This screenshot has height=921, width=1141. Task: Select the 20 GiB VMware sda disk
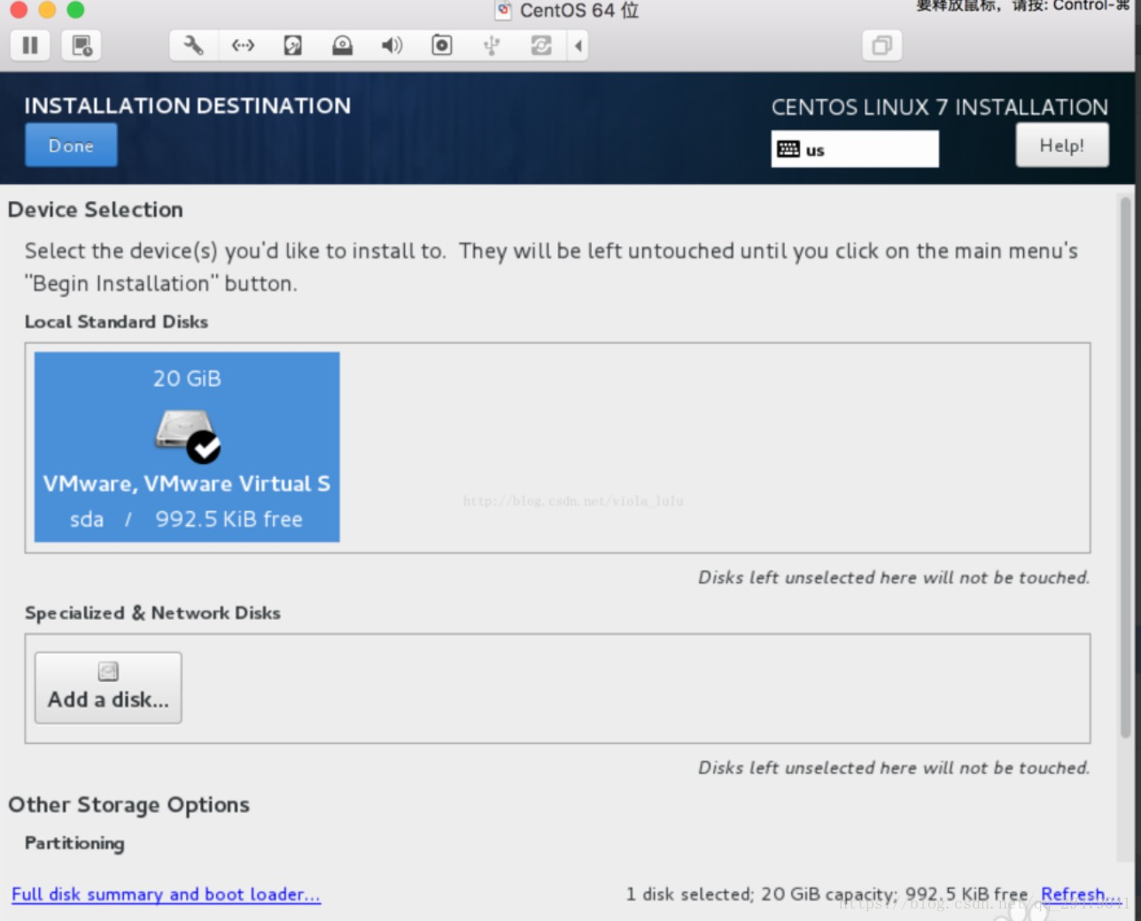tap(187, 447)
